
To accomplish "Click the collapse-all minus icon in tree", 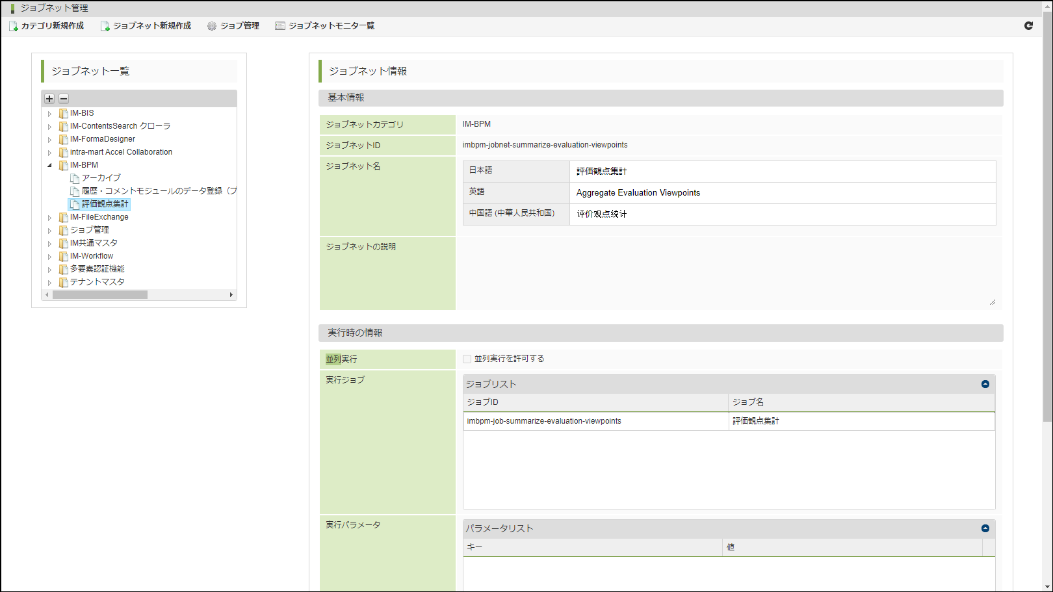I will (x=64, y=99).
